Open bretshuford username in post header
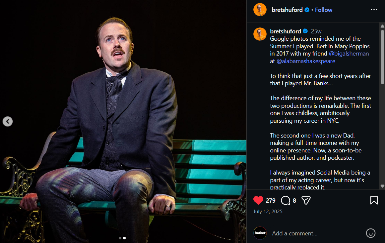This screenshot has width=385, height=243. click(287, 10)
